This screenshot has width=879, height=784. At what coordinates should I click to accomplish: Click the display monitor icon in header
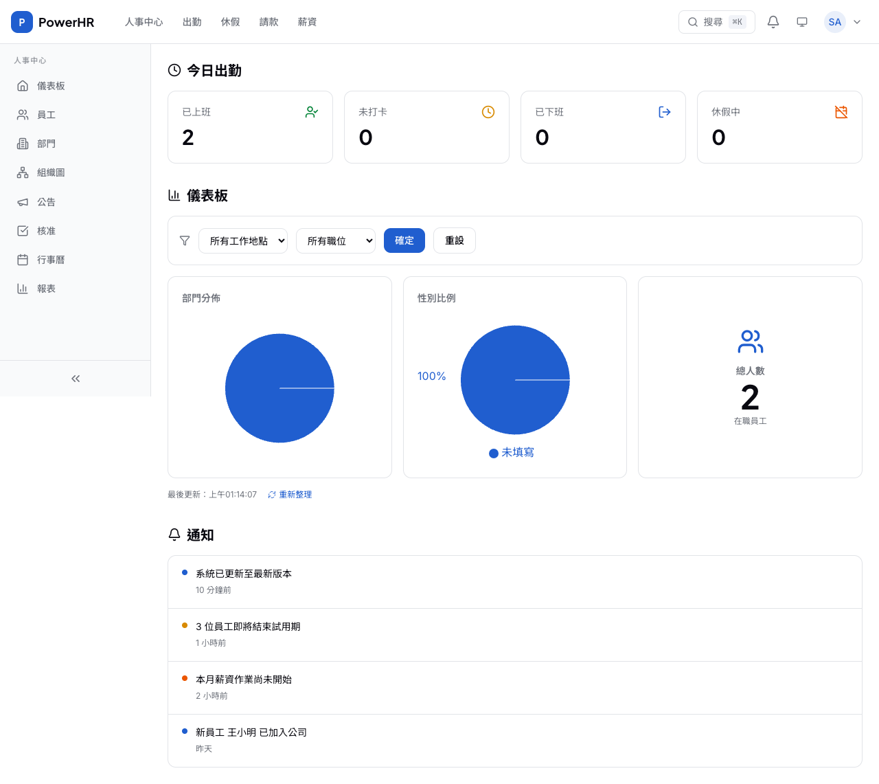801,21
